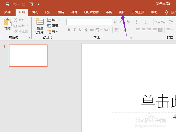Screen dimensions: 176x132
Task: Click the Add or Remove Columns icon
Action: (168, 30)
